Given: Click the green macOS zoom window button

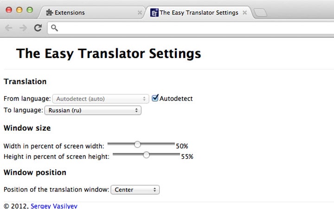Looking at the screenshot, I should click(30, 10).
